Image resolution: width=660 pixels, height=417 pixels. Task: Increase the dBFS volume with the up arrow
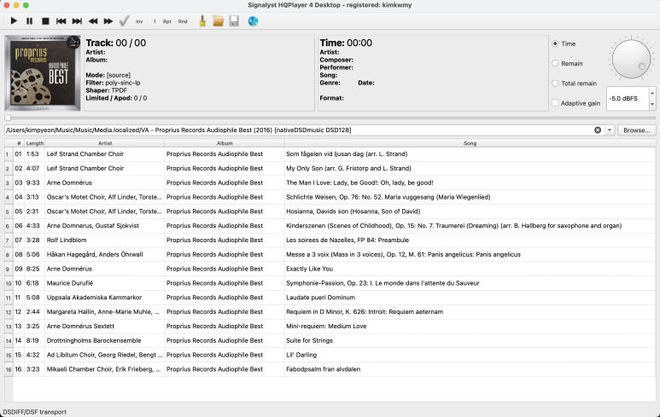click(652, 93)
